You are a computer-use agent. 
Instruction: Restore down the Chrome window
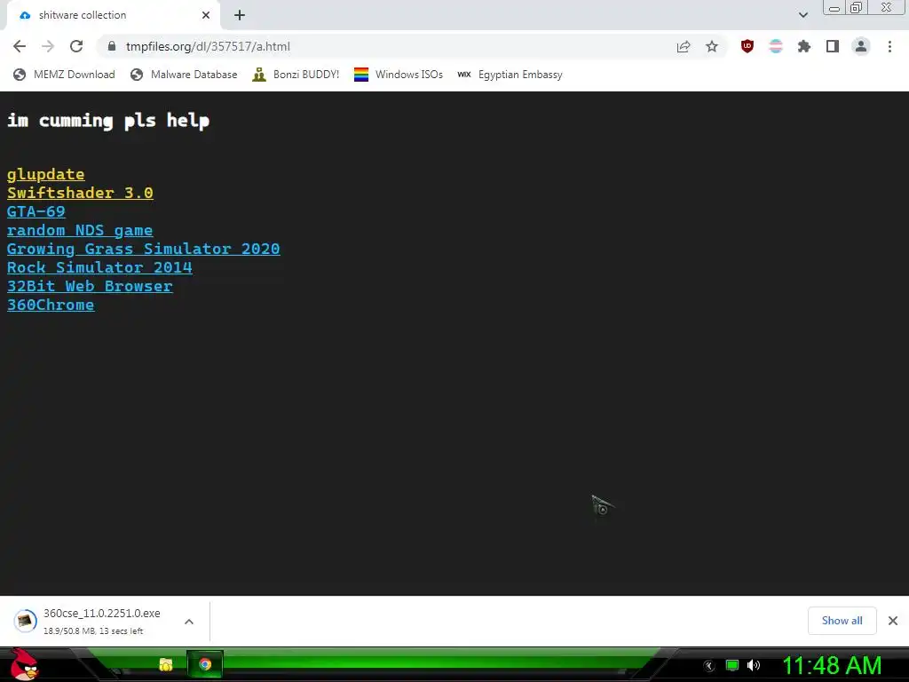(856, 7)
